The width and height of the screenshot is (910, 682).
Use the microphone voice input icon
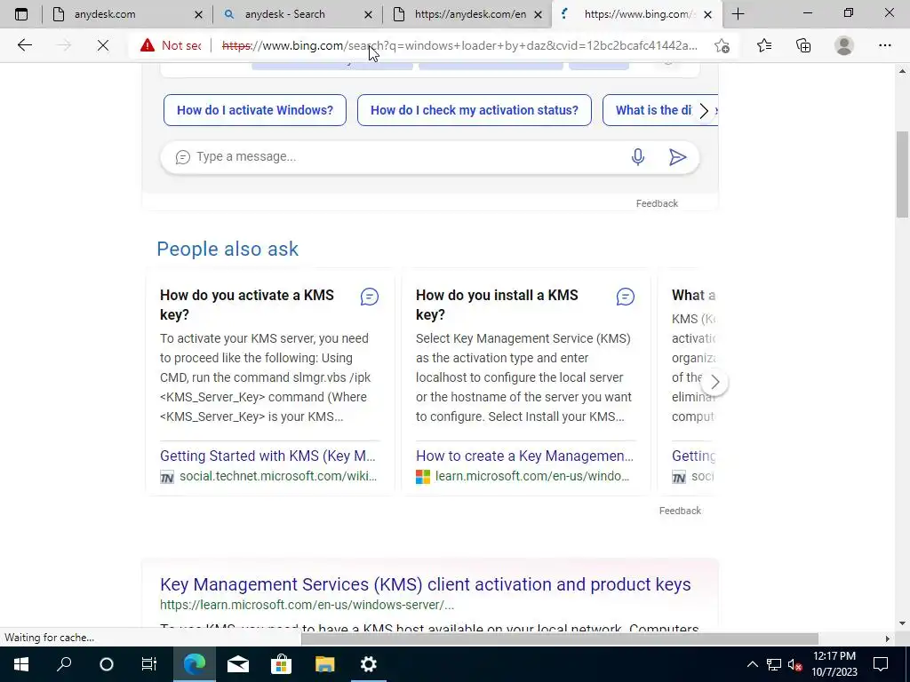tap(638, 156)
